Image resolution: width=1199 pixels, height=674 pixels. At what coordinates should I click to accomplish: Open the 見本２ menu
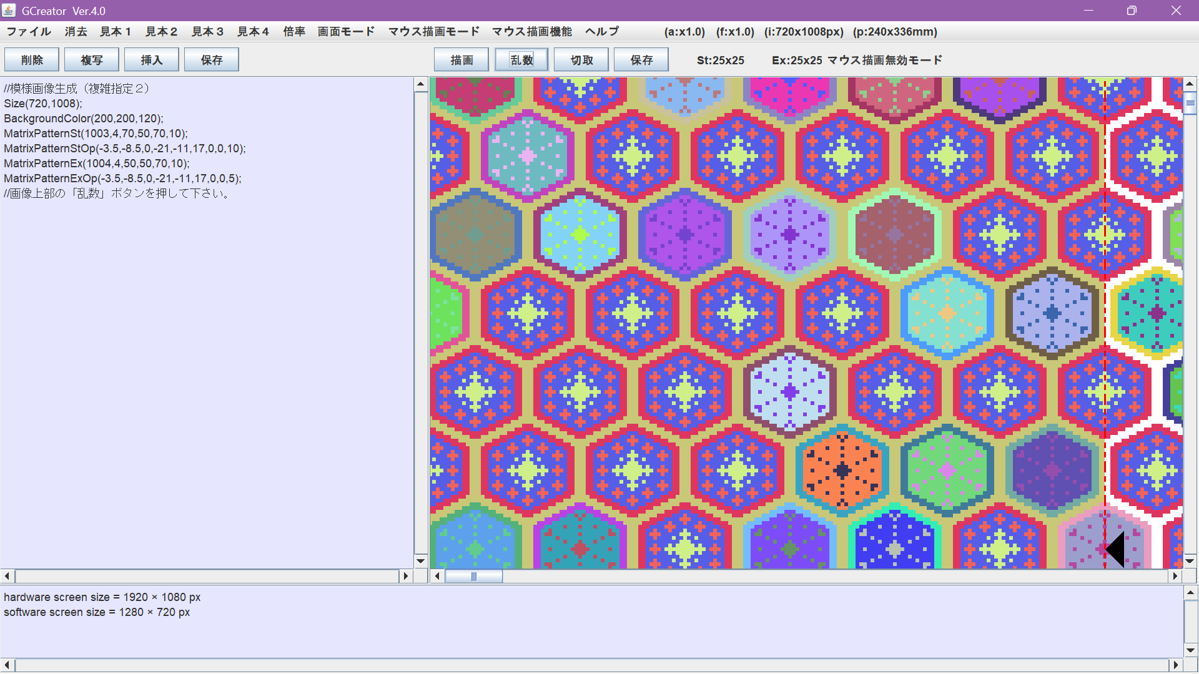point(161,32)
